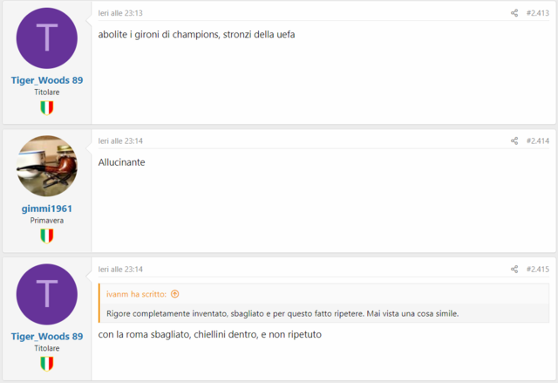This screenshot has height=383, width=558.
Task: Open permalink number #2.414
Action: [x=538, y=141]
